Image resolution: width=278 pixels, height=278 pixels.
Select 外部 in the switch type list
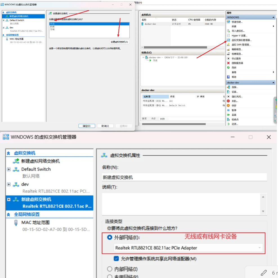tap(89, 24)
